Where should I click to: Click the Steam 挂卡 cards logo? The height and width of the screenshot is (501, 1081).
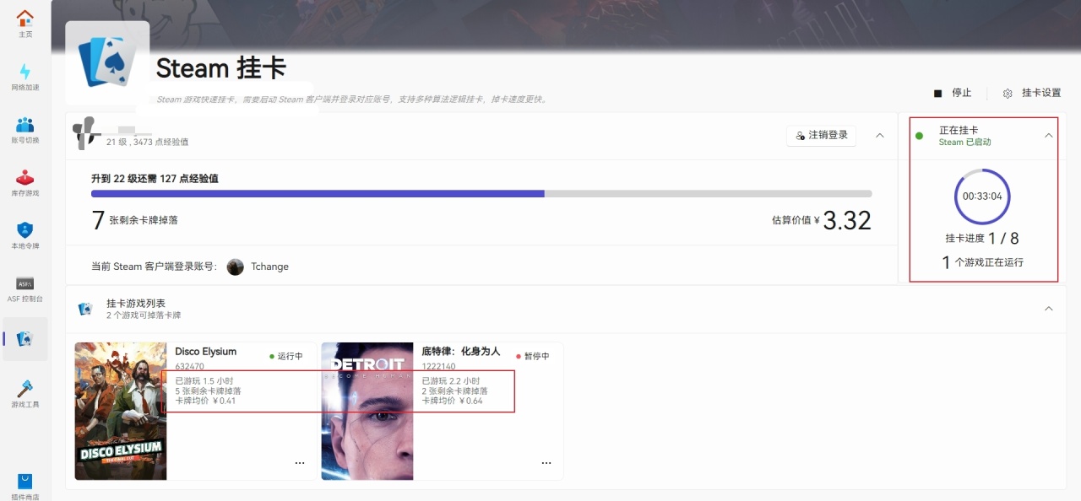click(107, 62)
